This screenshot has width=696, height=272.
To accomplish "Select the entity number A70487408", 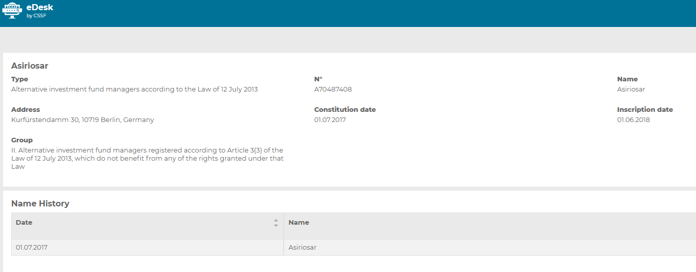I will tap(333, 89).
